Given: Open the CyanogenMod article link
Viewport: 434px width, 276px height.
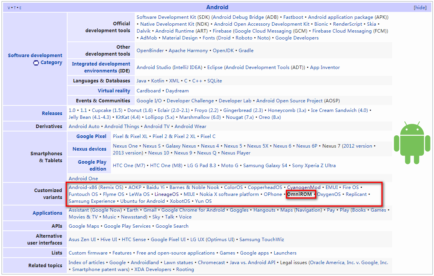Looking at the screenshot, I should coord(304,187).
